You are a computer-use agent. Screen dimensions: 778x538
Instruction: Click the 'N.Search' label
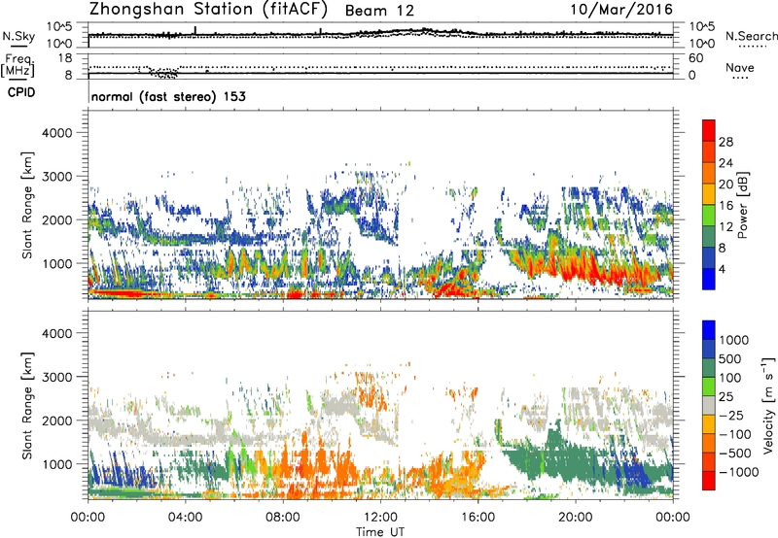tap(751, 36)
